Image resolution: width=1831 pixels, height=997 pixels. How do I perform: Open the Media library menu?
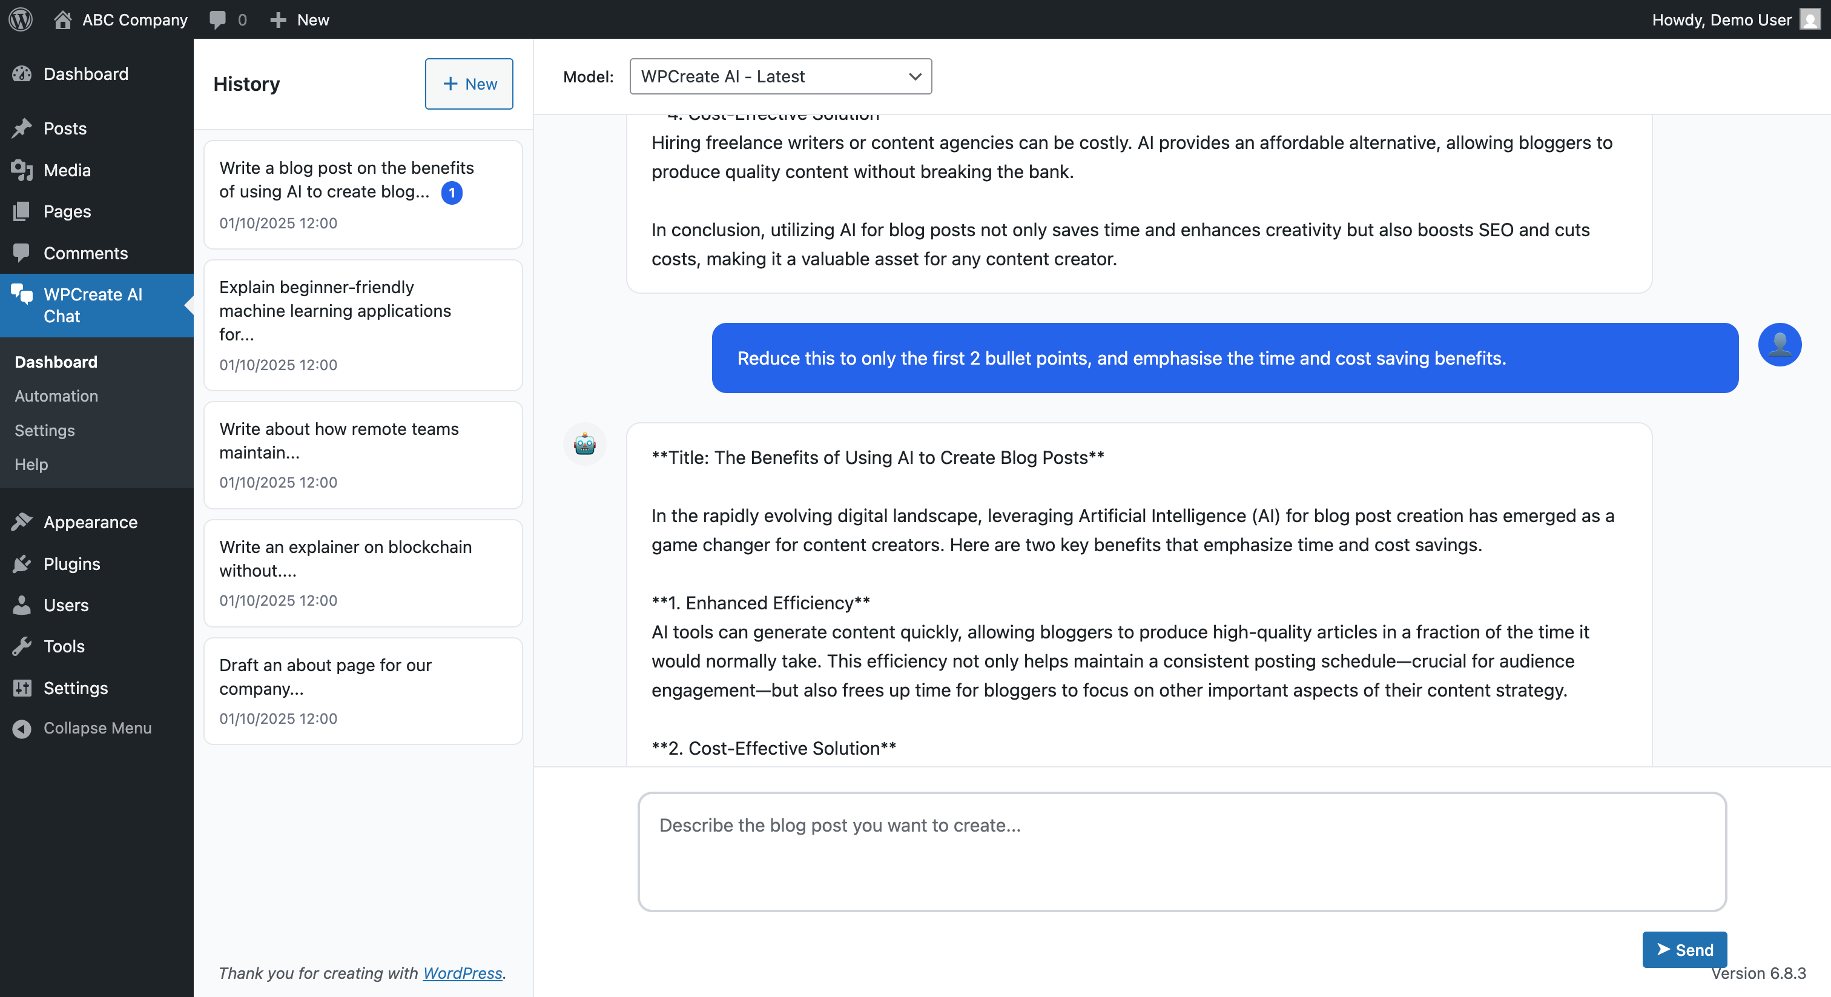click(67, 170)
